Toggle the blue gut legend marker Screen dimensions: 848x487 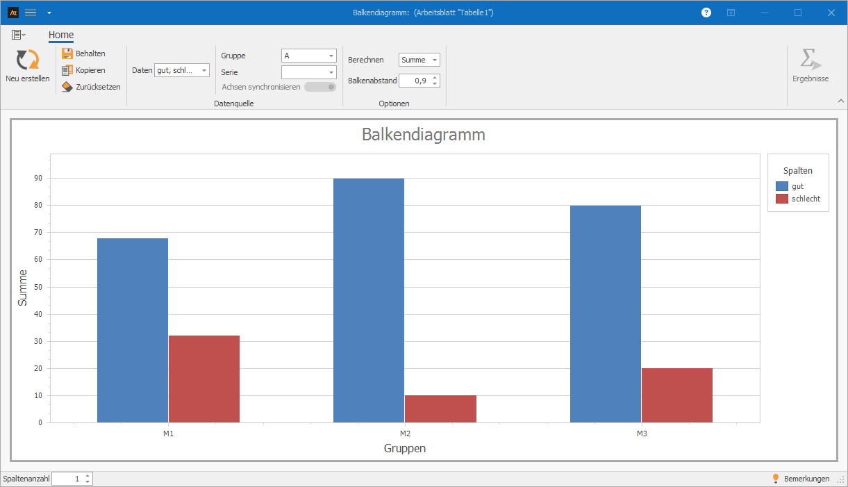[x=782, y=186]
